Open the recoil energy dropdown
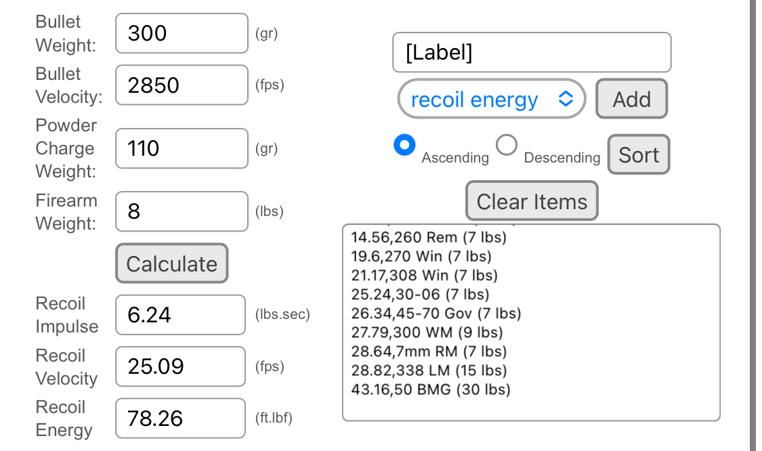Viewport: 762px width, 451px height. (492, 99)
